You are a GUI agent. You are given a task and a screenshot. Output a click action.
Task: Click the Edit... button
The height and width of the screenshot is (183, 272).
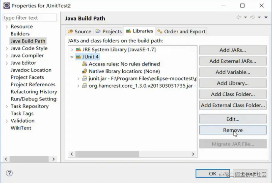233,119
